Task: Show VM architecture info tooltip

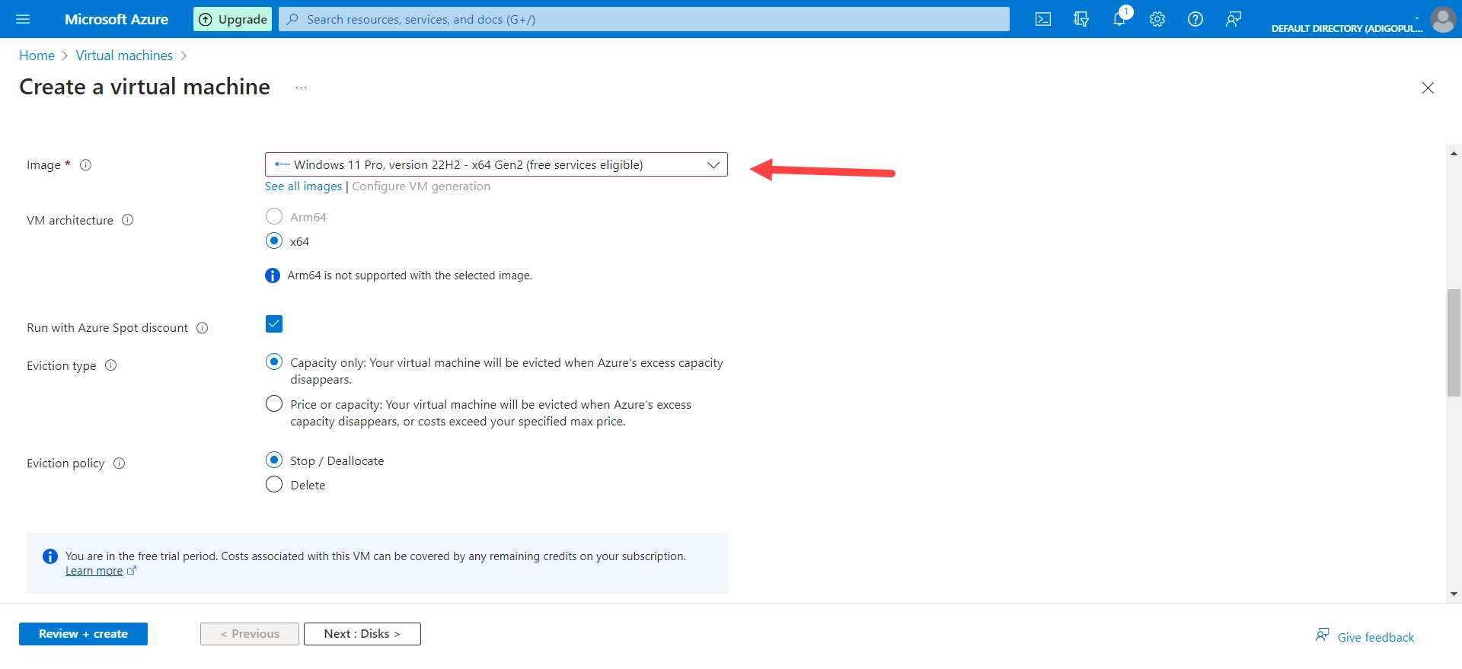Action: [128, 220]
